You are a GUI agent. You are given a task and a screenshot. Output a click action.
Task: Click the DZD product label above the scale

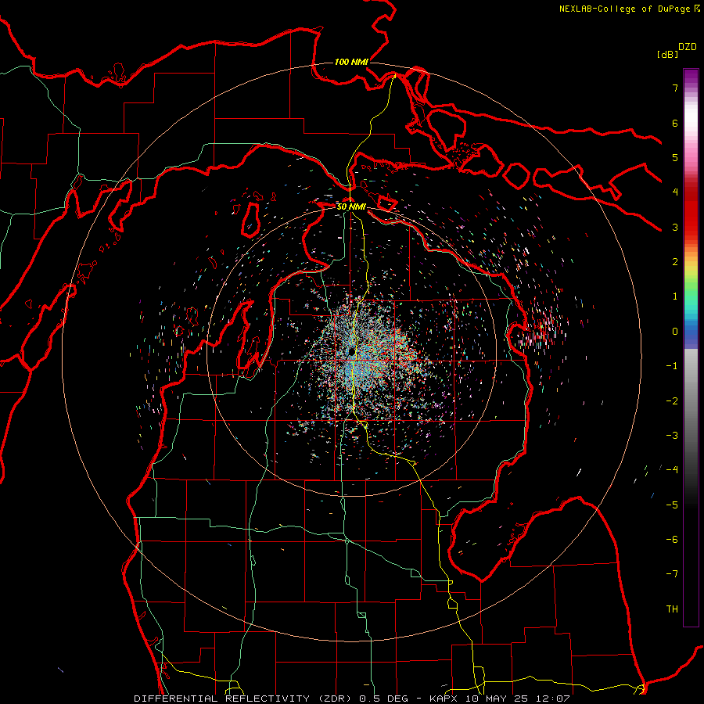pos(688,47)
